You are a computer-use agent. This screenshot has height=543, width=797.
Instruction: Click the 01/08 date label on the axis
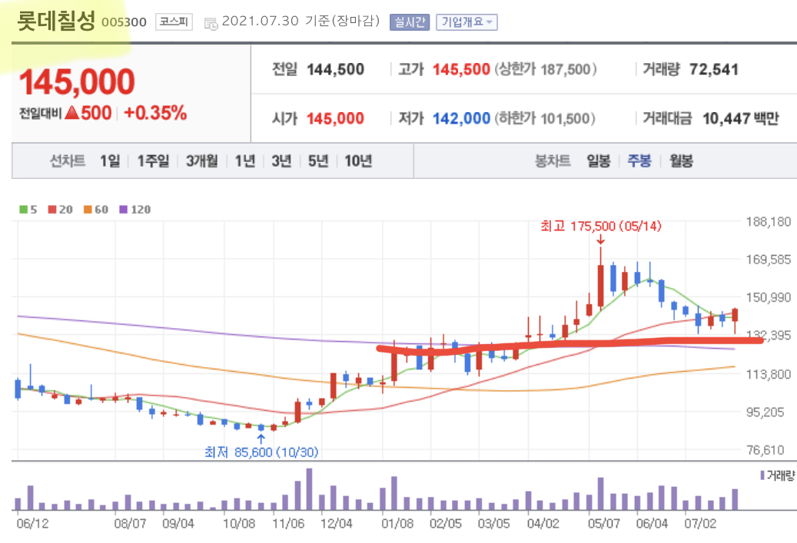pyautogui.click(x=397, y=524)
